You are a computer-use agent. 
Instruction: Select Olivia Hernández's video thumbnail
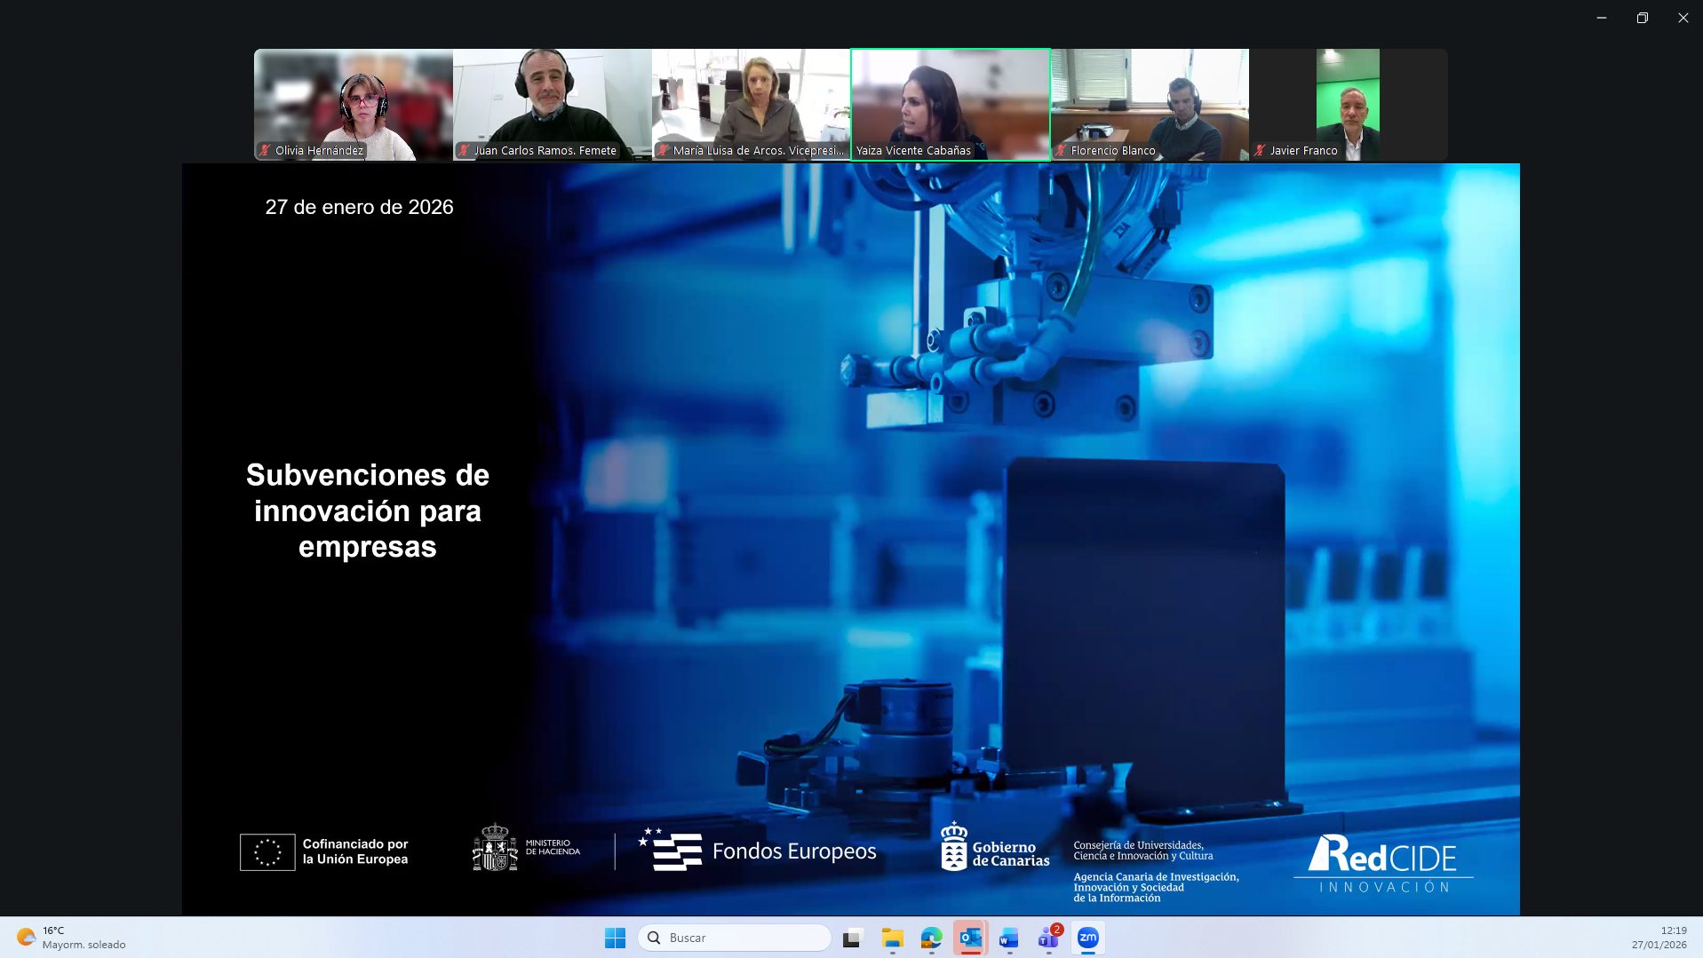click(x=354, y=102)
